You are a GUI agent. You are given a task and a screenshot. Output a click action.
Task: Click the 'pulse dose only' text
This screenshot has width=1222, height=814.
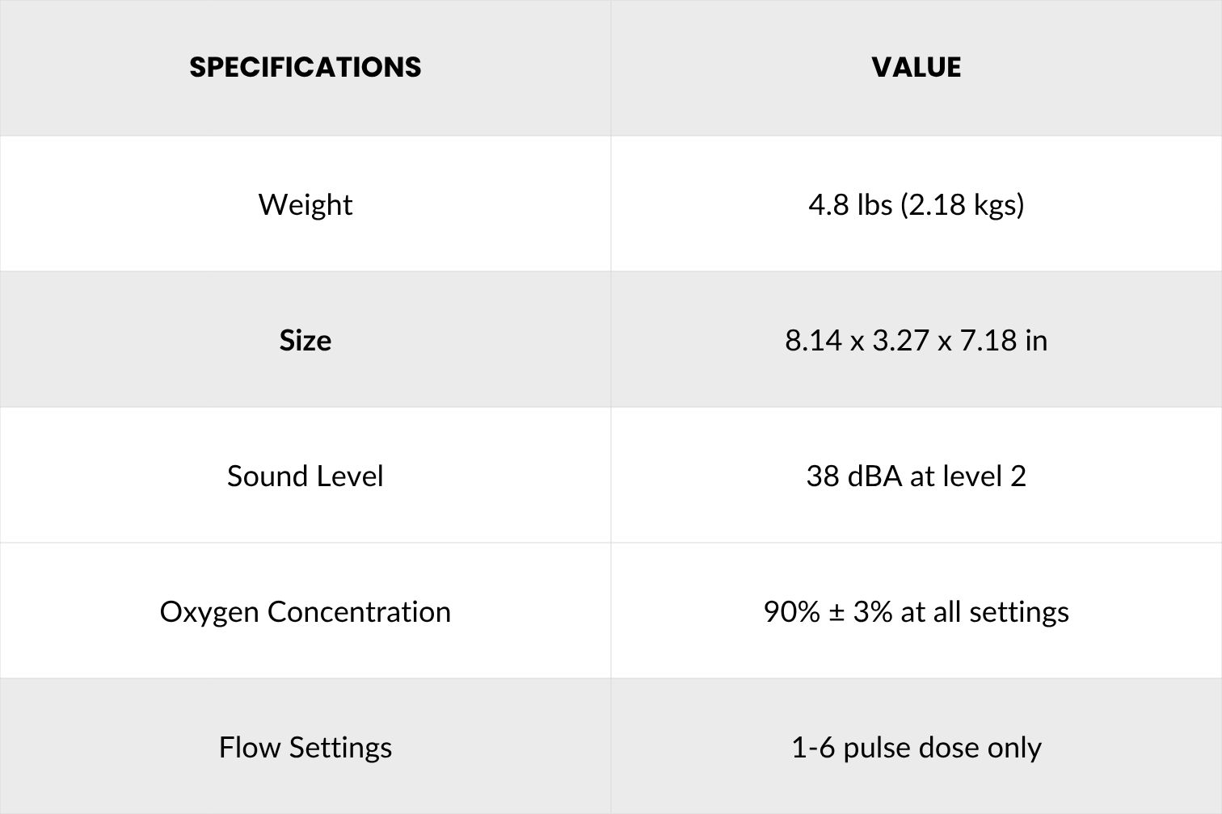click(942, 747)
